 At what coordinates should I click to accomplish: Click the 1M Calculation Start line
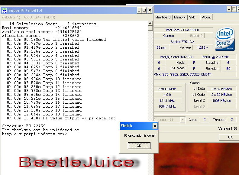tap(54, 24)
